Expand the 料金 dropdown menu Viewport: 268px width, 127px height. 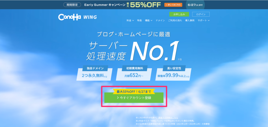[x=130, y=20]
